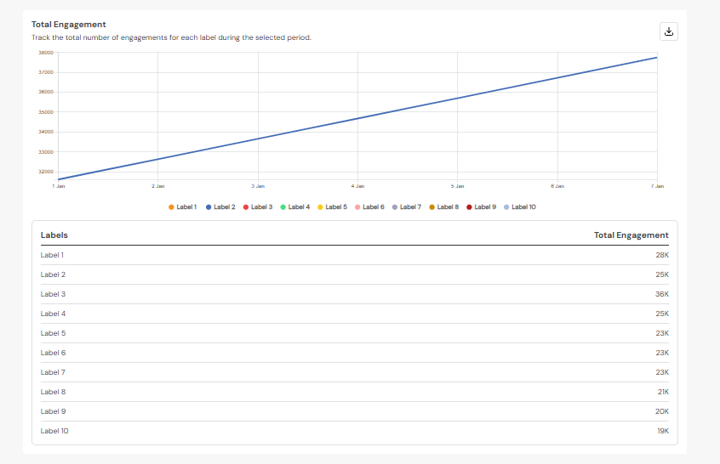Toggle Label 8 series in legend
This screenshot has height=464, width=720.
[443, 207]
